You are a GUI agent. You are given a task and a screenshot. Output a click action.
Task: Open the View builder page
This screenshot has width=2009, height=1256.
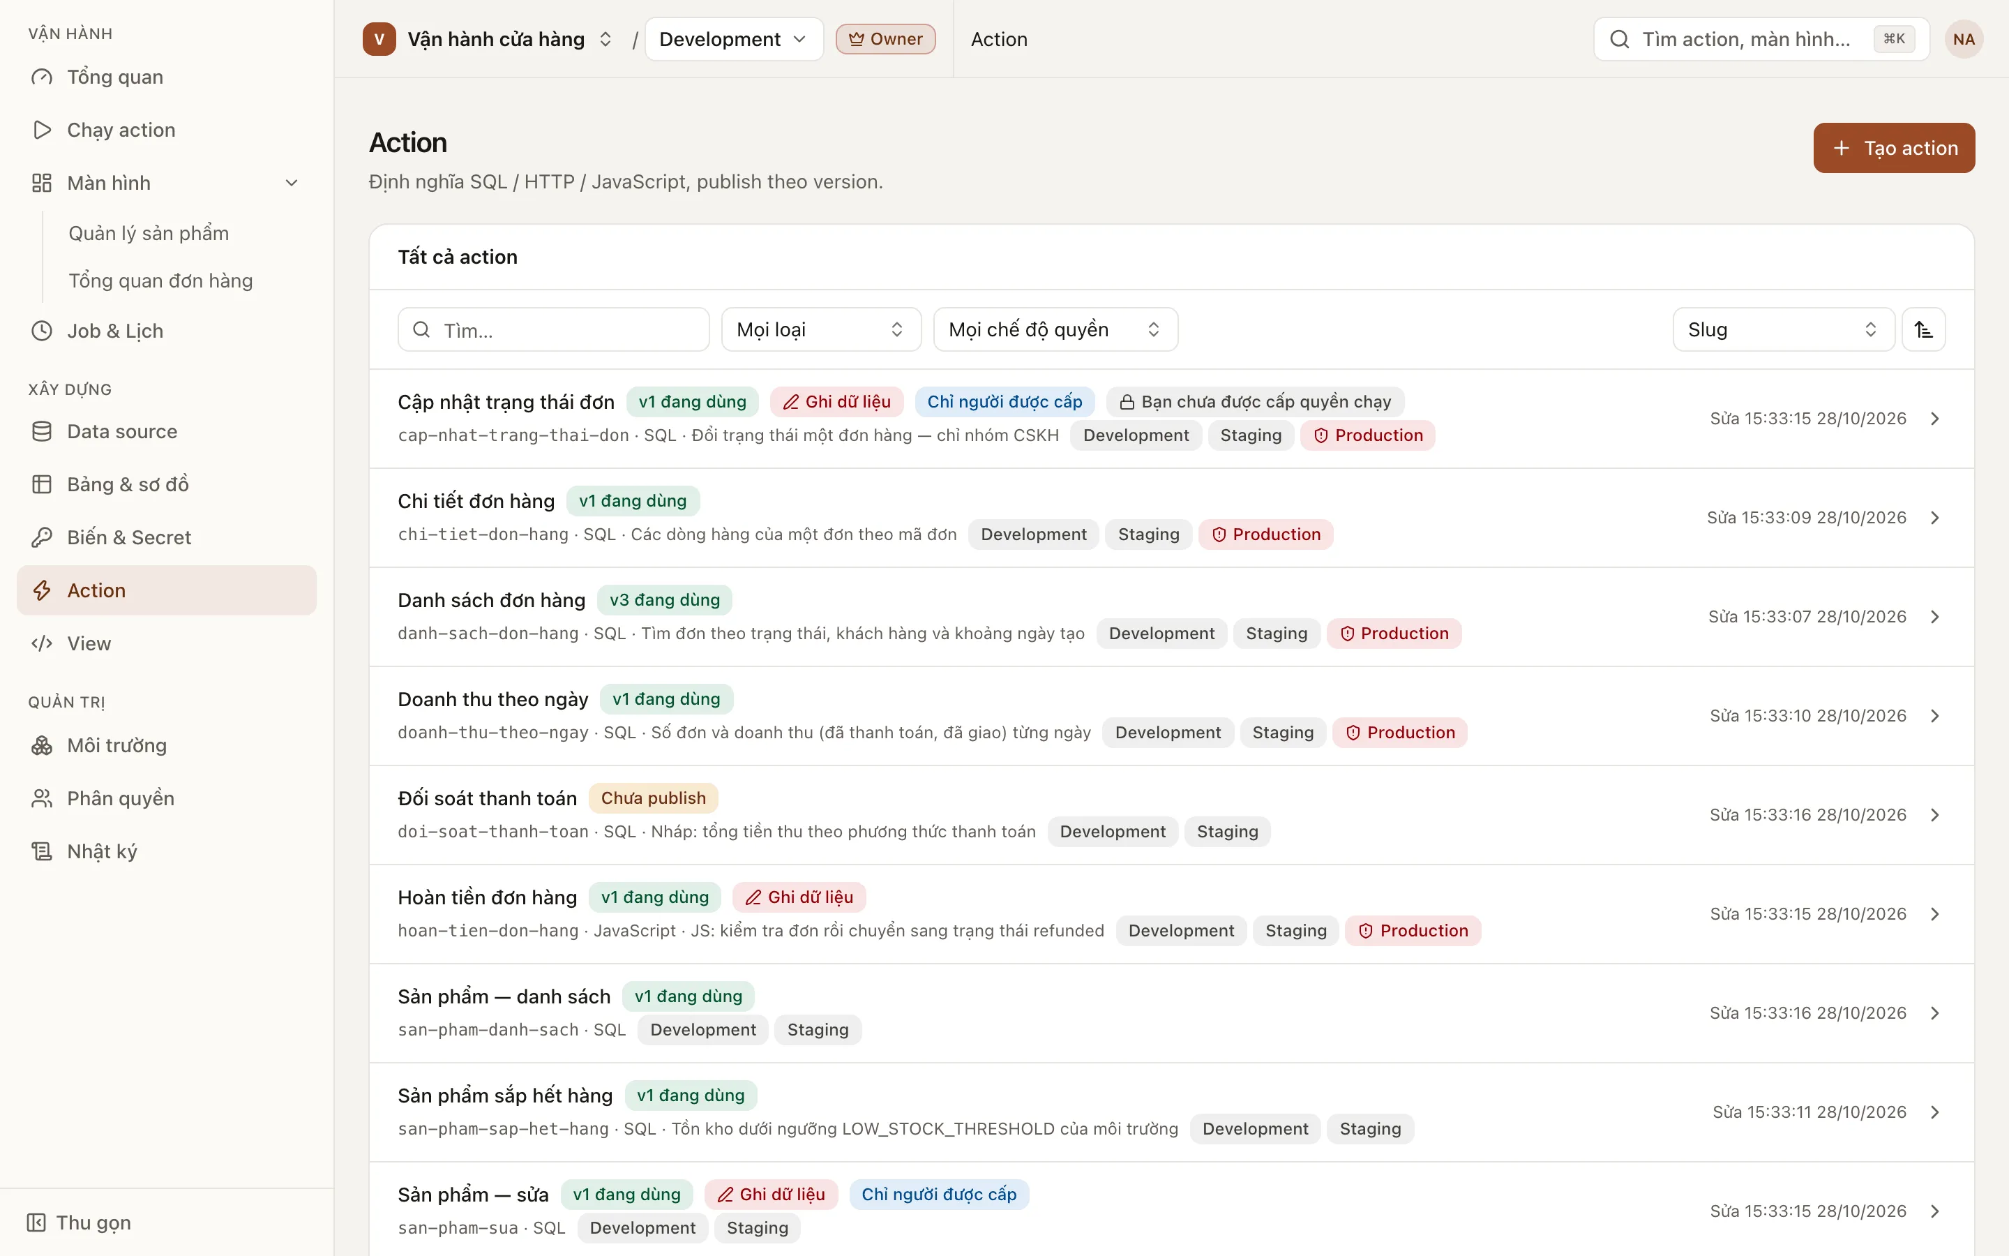click(x=166, y=644)
